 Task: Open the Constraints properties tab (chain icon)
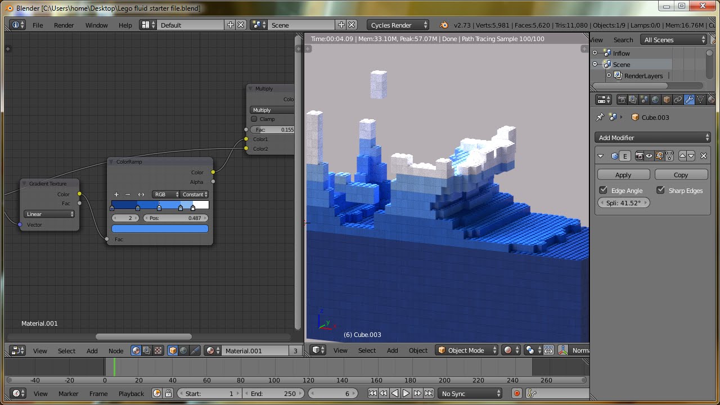click(x=678, y=100)
